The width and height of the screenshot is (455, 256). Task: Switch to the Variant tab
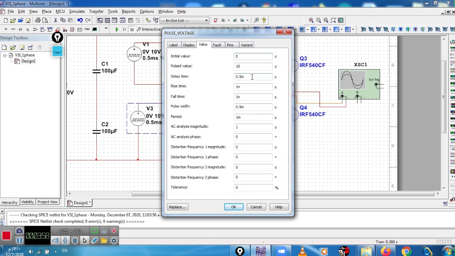pyautogui.click(x=247, y=45)
